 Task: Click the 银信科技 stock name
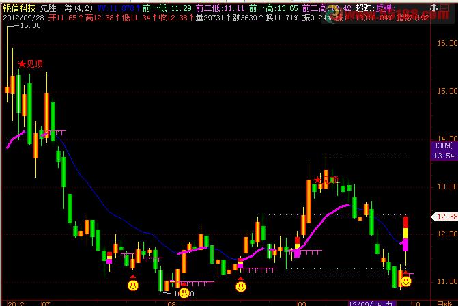point(19,8)
